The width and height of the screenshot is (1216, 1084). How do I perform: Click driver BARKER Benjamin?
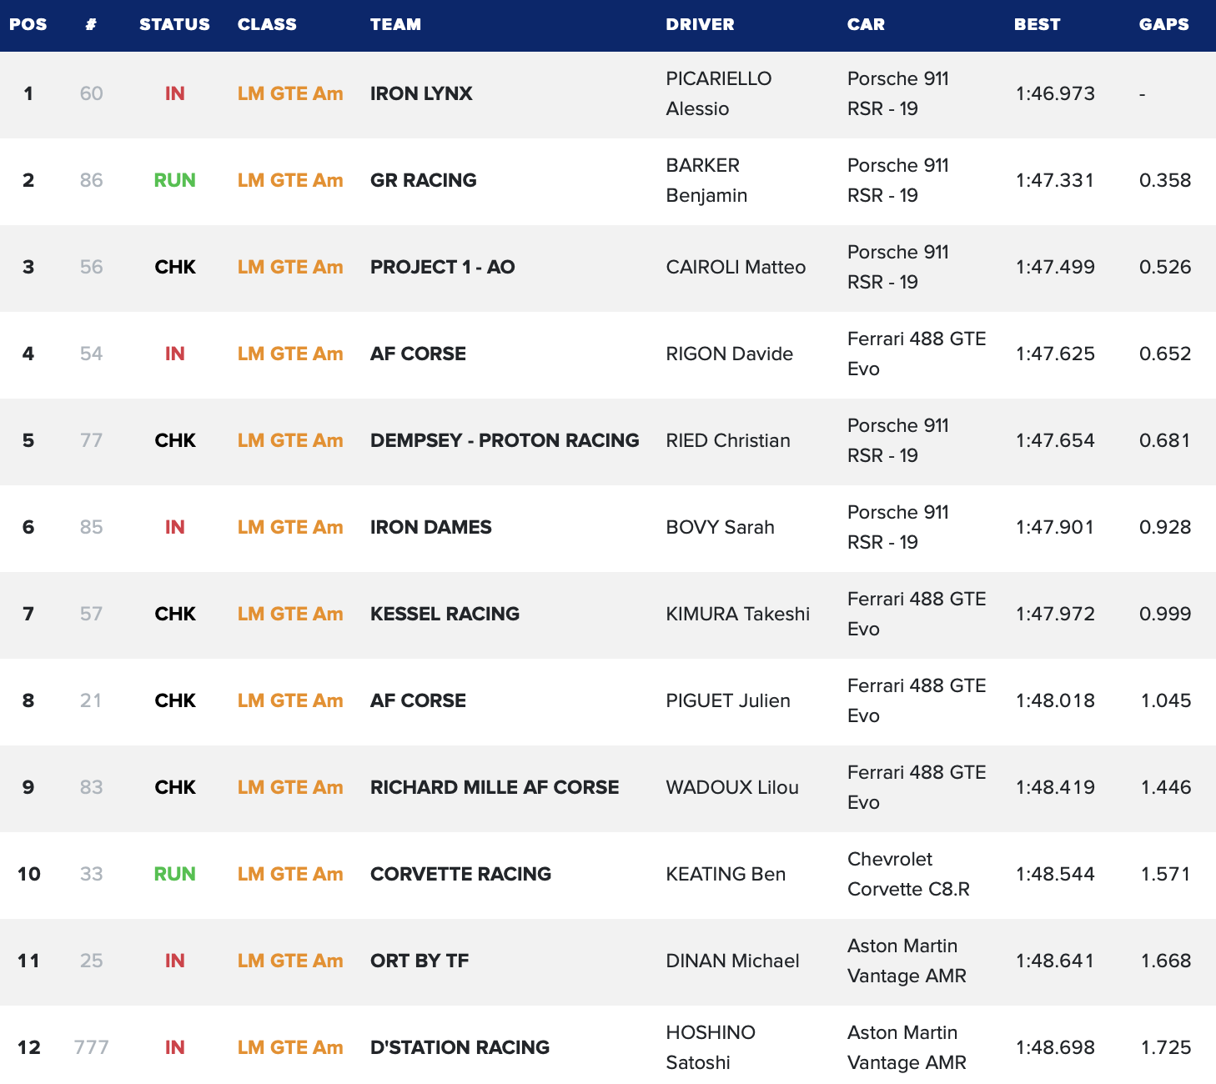pos(706,180)
